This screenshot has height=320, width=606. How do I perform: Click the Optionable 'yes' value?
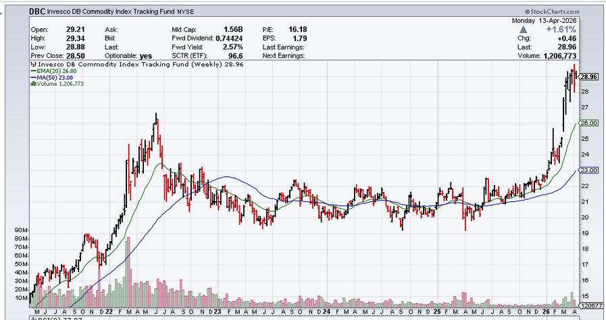(146, 56)
